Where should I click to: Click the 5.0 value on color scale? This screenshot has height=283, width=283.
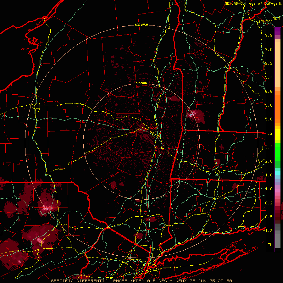tap(269, 119)
